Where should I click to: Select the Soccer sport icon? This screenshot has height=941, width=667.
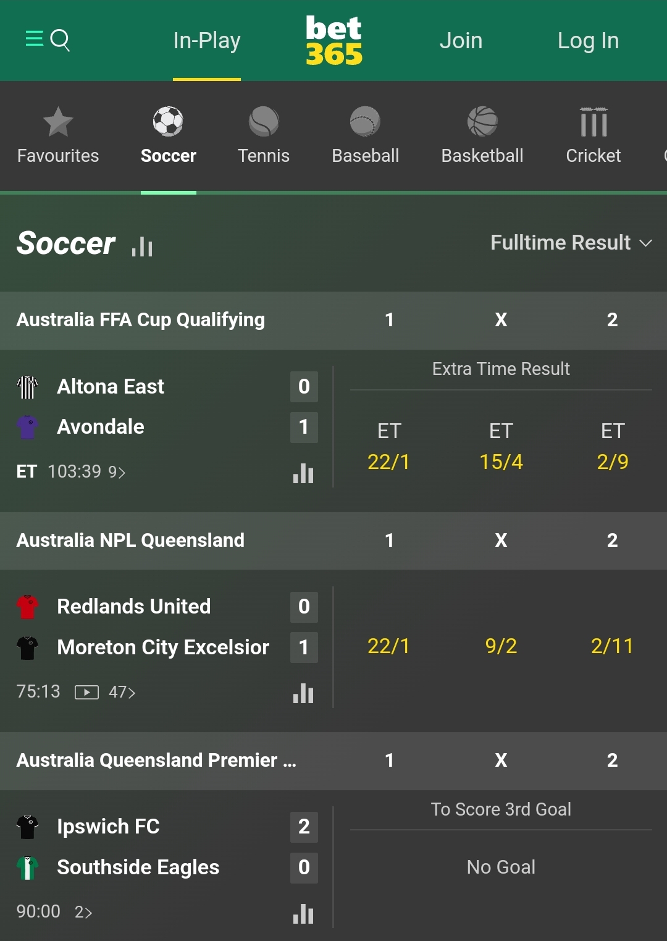click(168, 122)
